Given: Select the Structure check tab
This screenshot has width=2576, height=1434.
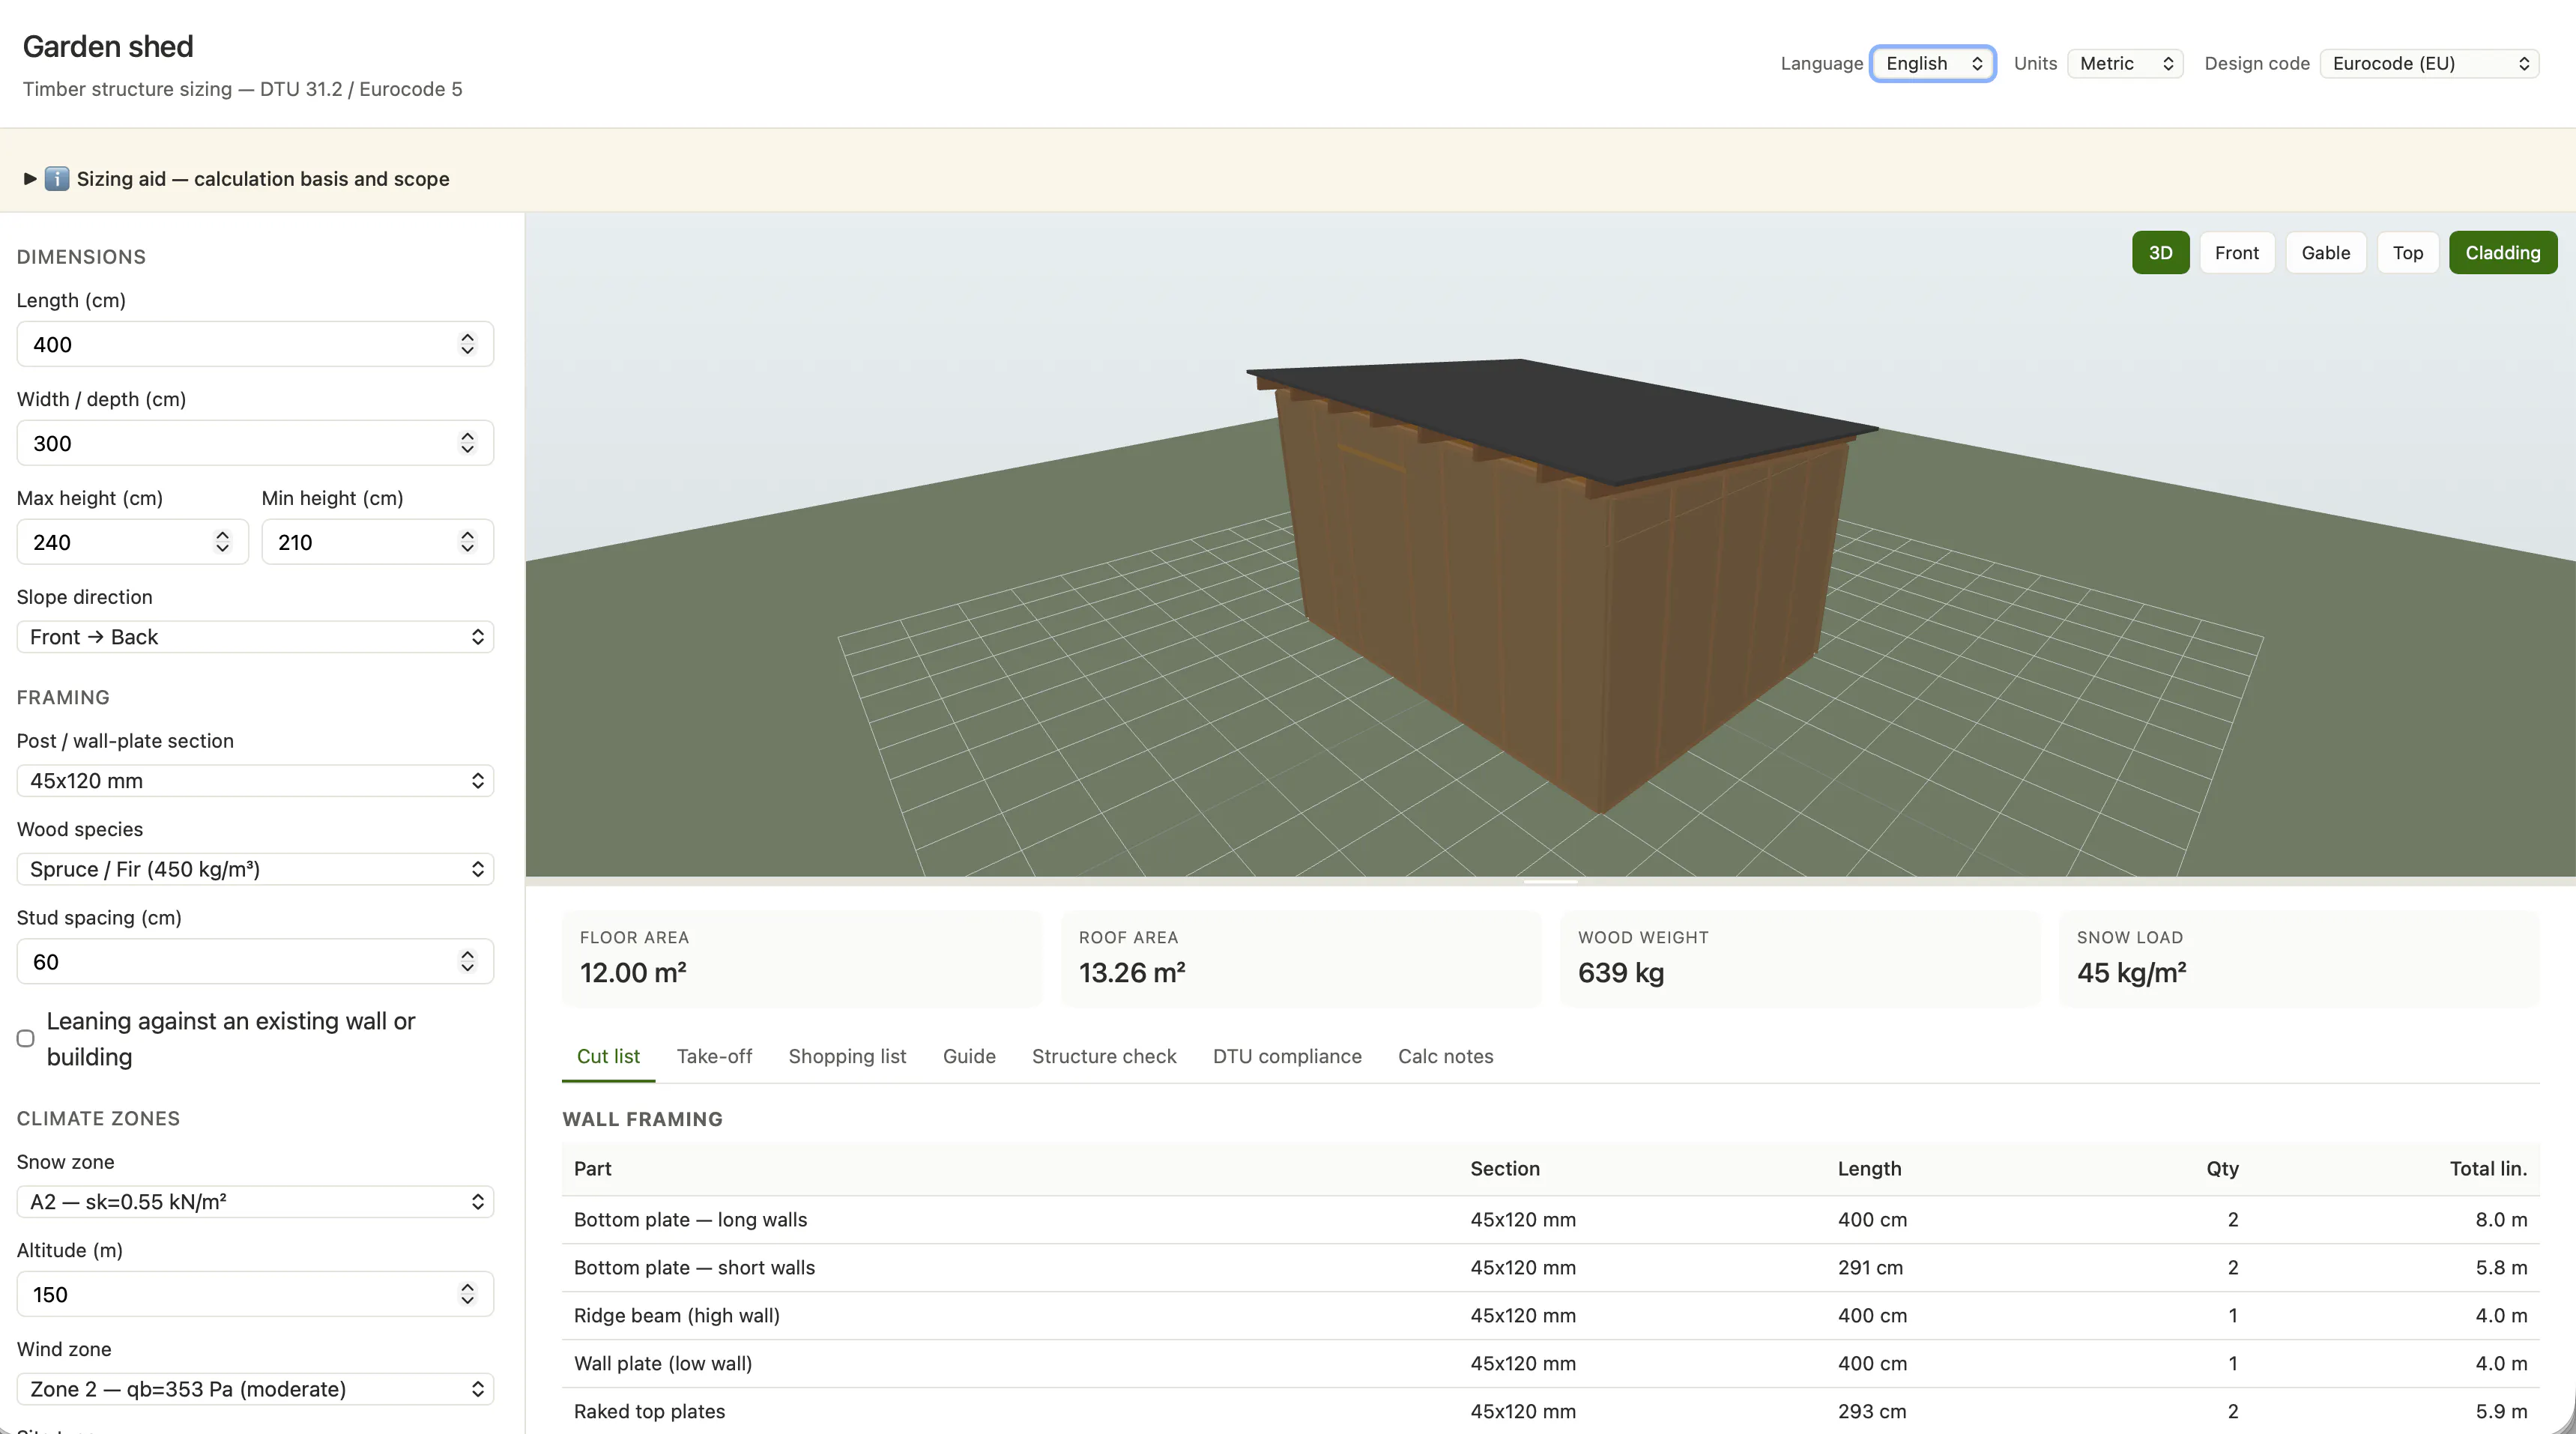Looking at the screenshot, I should (x=1104, y=1056).
